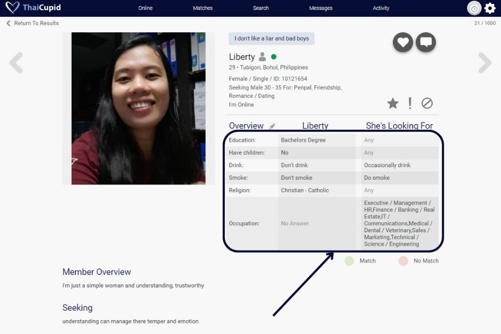The width and height of the screenshot is (501, 334).
Task: Click the green Match legend circle
Action: tap(349, 261)
